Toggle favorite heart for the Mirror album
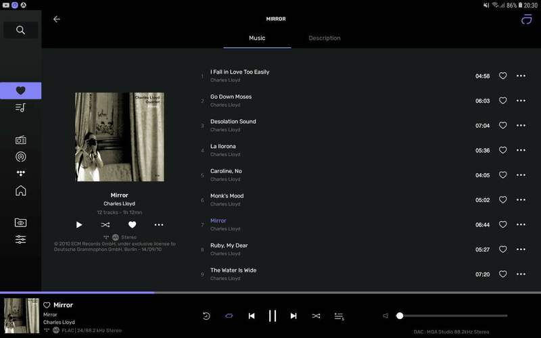541x338 pixels. coord(133,224)
